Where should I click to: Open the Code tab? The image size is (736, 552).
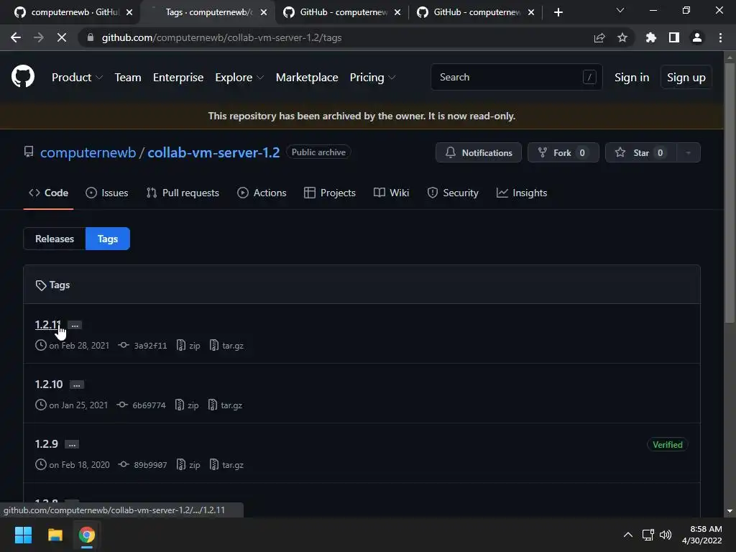[x=49, y=193]
